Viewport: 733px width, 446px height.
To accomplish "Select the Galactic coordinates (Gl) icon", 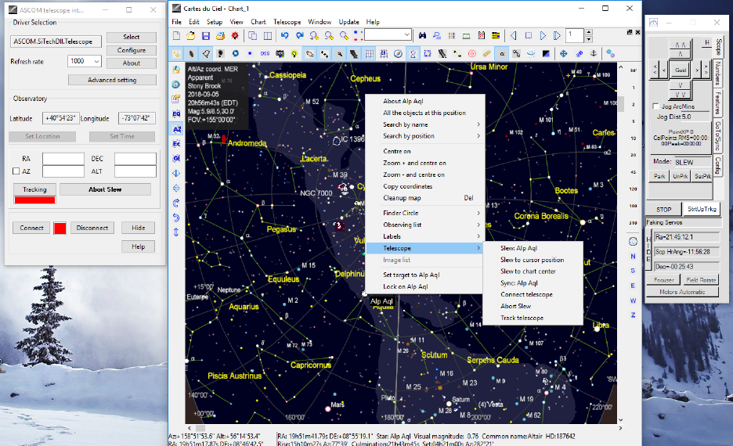I will click(x=177, y=158).
